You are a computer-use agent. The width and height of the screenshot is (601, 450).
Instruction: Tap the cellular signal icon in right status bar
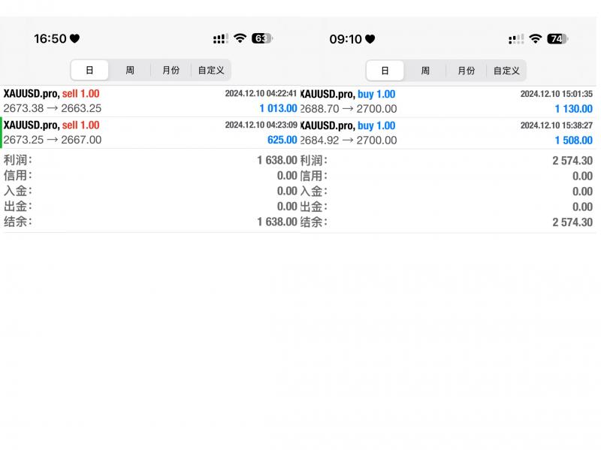tap(516, 39)
